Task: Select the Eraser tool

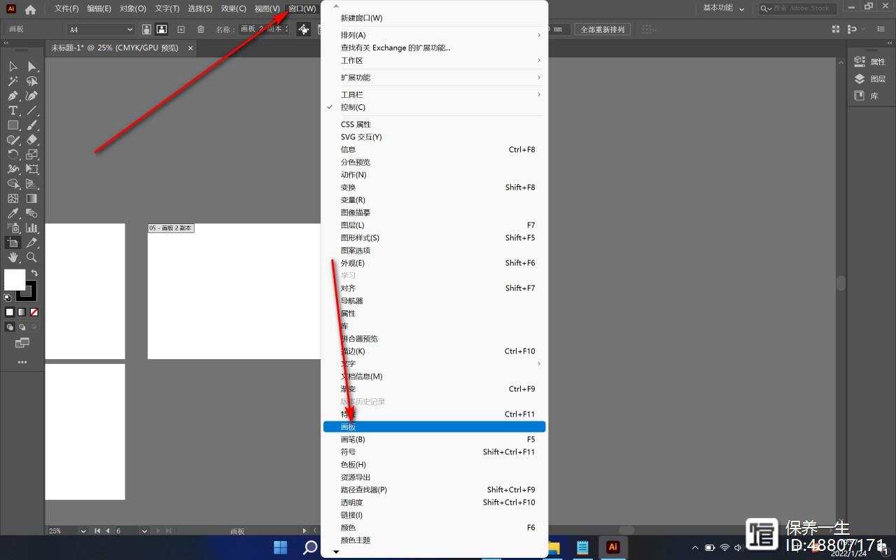Action: [x=32, y=140]
